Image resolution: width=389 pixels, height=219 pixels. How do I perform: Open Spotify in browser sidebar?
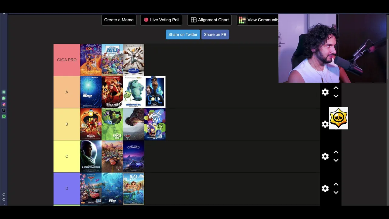pos(4,116)
